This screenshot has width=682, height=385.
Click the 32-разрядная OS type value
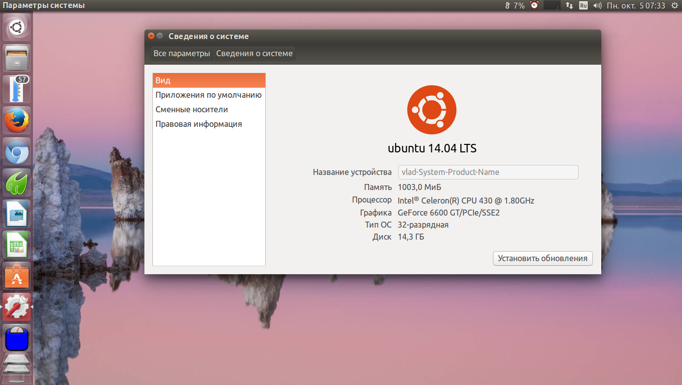[x=423, y=225]
